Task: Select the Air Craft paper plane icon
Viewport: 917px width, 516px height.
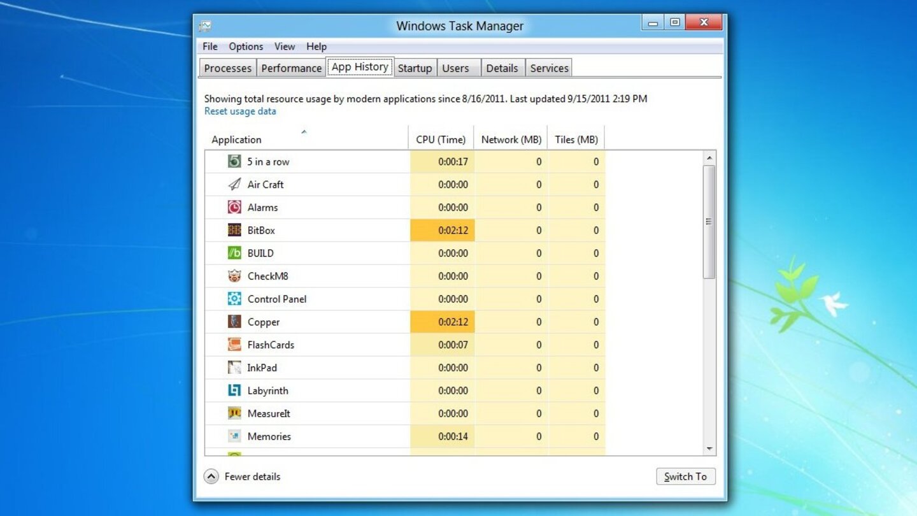Action: tap(234, 184)
